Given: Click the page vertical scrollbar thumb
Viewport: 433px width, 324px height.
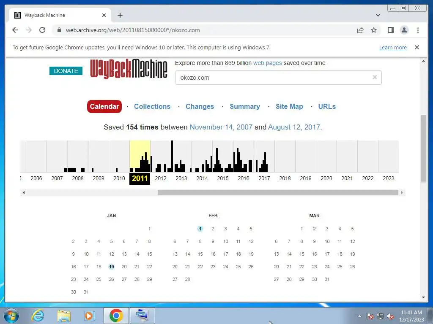Looking at the screenshot, I should click(423, 148).
